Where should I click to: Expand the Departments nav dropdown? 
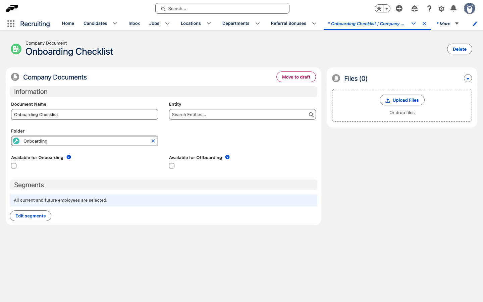(x=258, y=23)
